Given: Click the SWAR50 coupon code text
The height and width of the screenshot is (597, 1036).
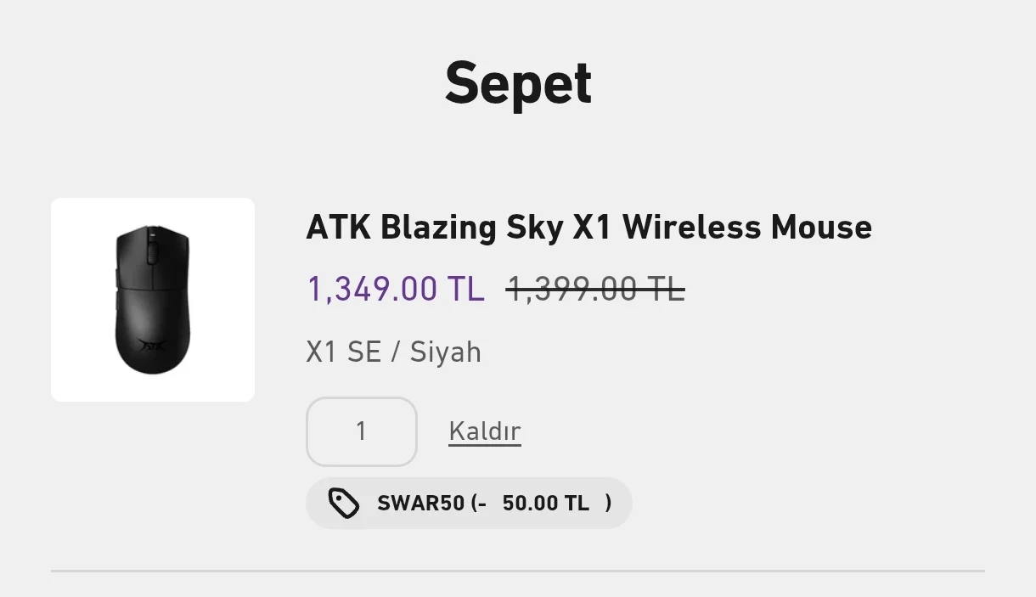Looking at the screenshot, I should pos(420,504).
